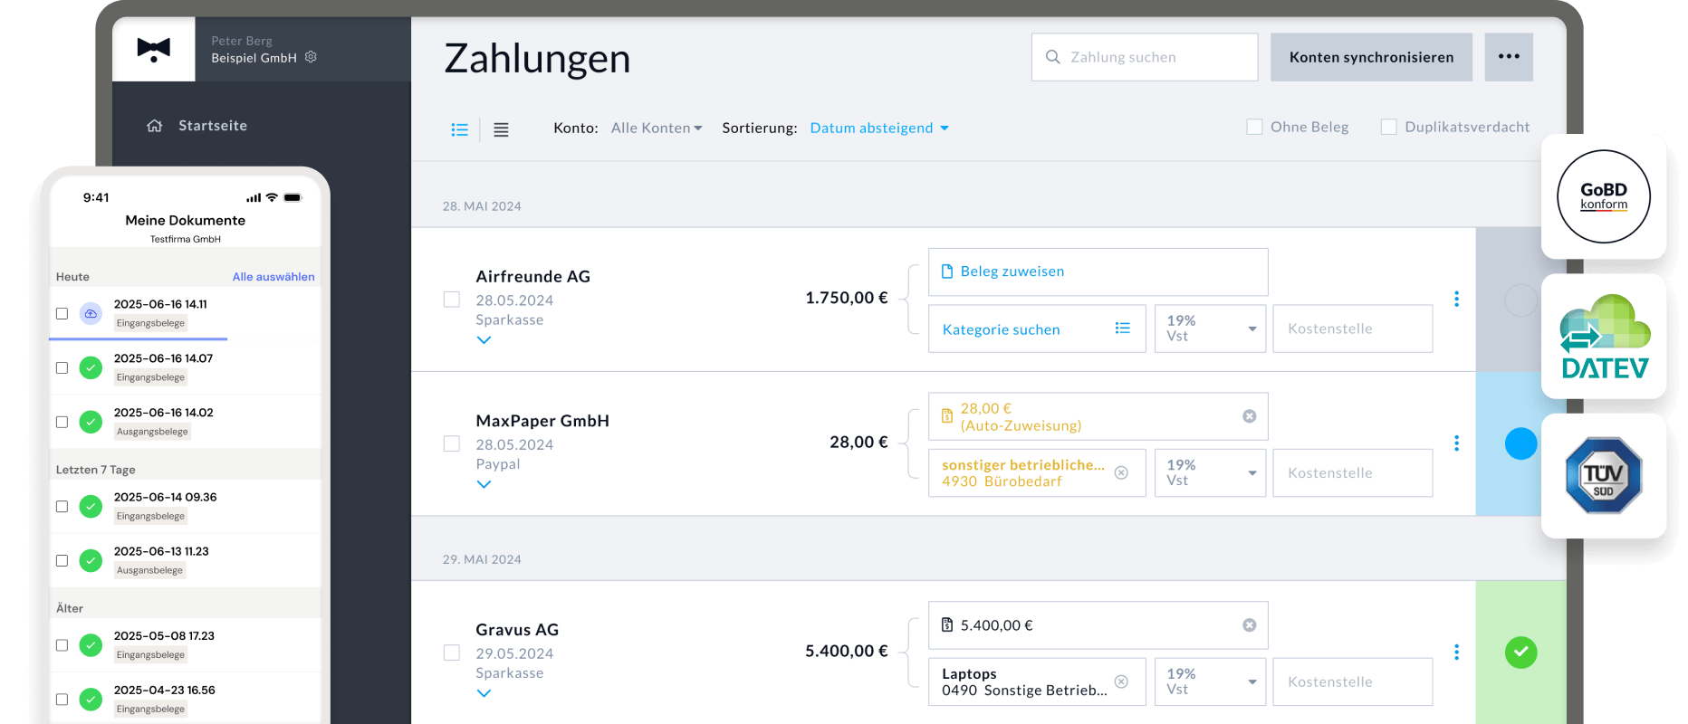Image resolution: width=1688 pixels, height=724 pixels.
Task: Open row options menu for Airfreunde AG
Action: tap(1456, 299)
